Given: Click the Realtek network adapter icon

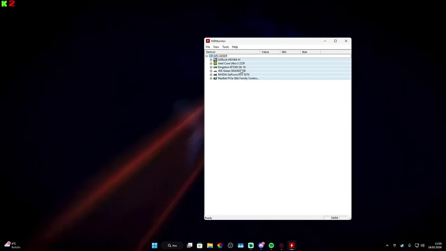Looking at the screenshot, I should [215, 78].
